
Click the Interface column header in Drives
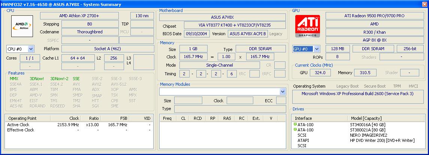[x=319, y=118]
